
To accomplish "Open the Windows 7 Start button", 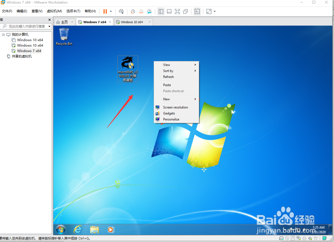I will pyautogui.click(x=61, y=230).
